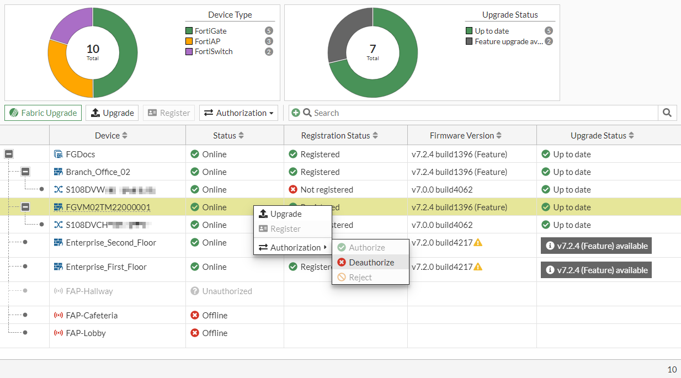Open the Authorization submenu in context menu
The width and height of the screenshot is (681, 378).
click(x=292, y=247)
